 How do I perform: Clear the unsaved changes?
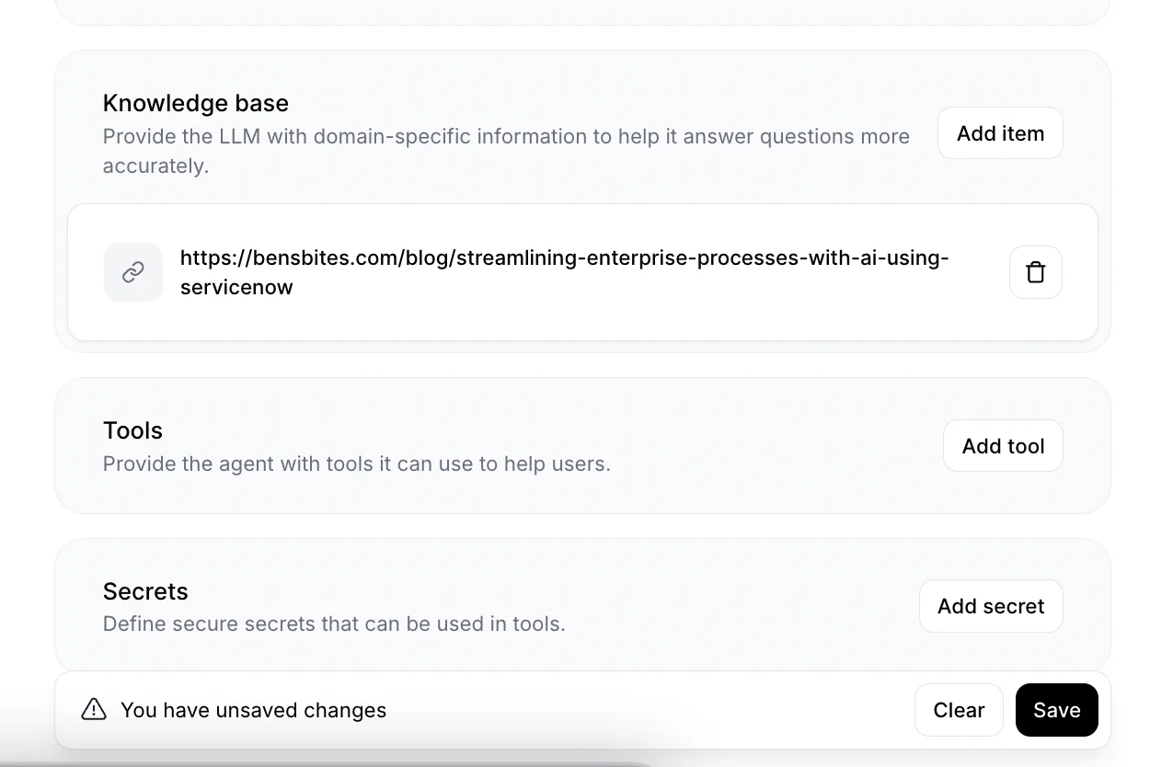(x=959, y=710)
